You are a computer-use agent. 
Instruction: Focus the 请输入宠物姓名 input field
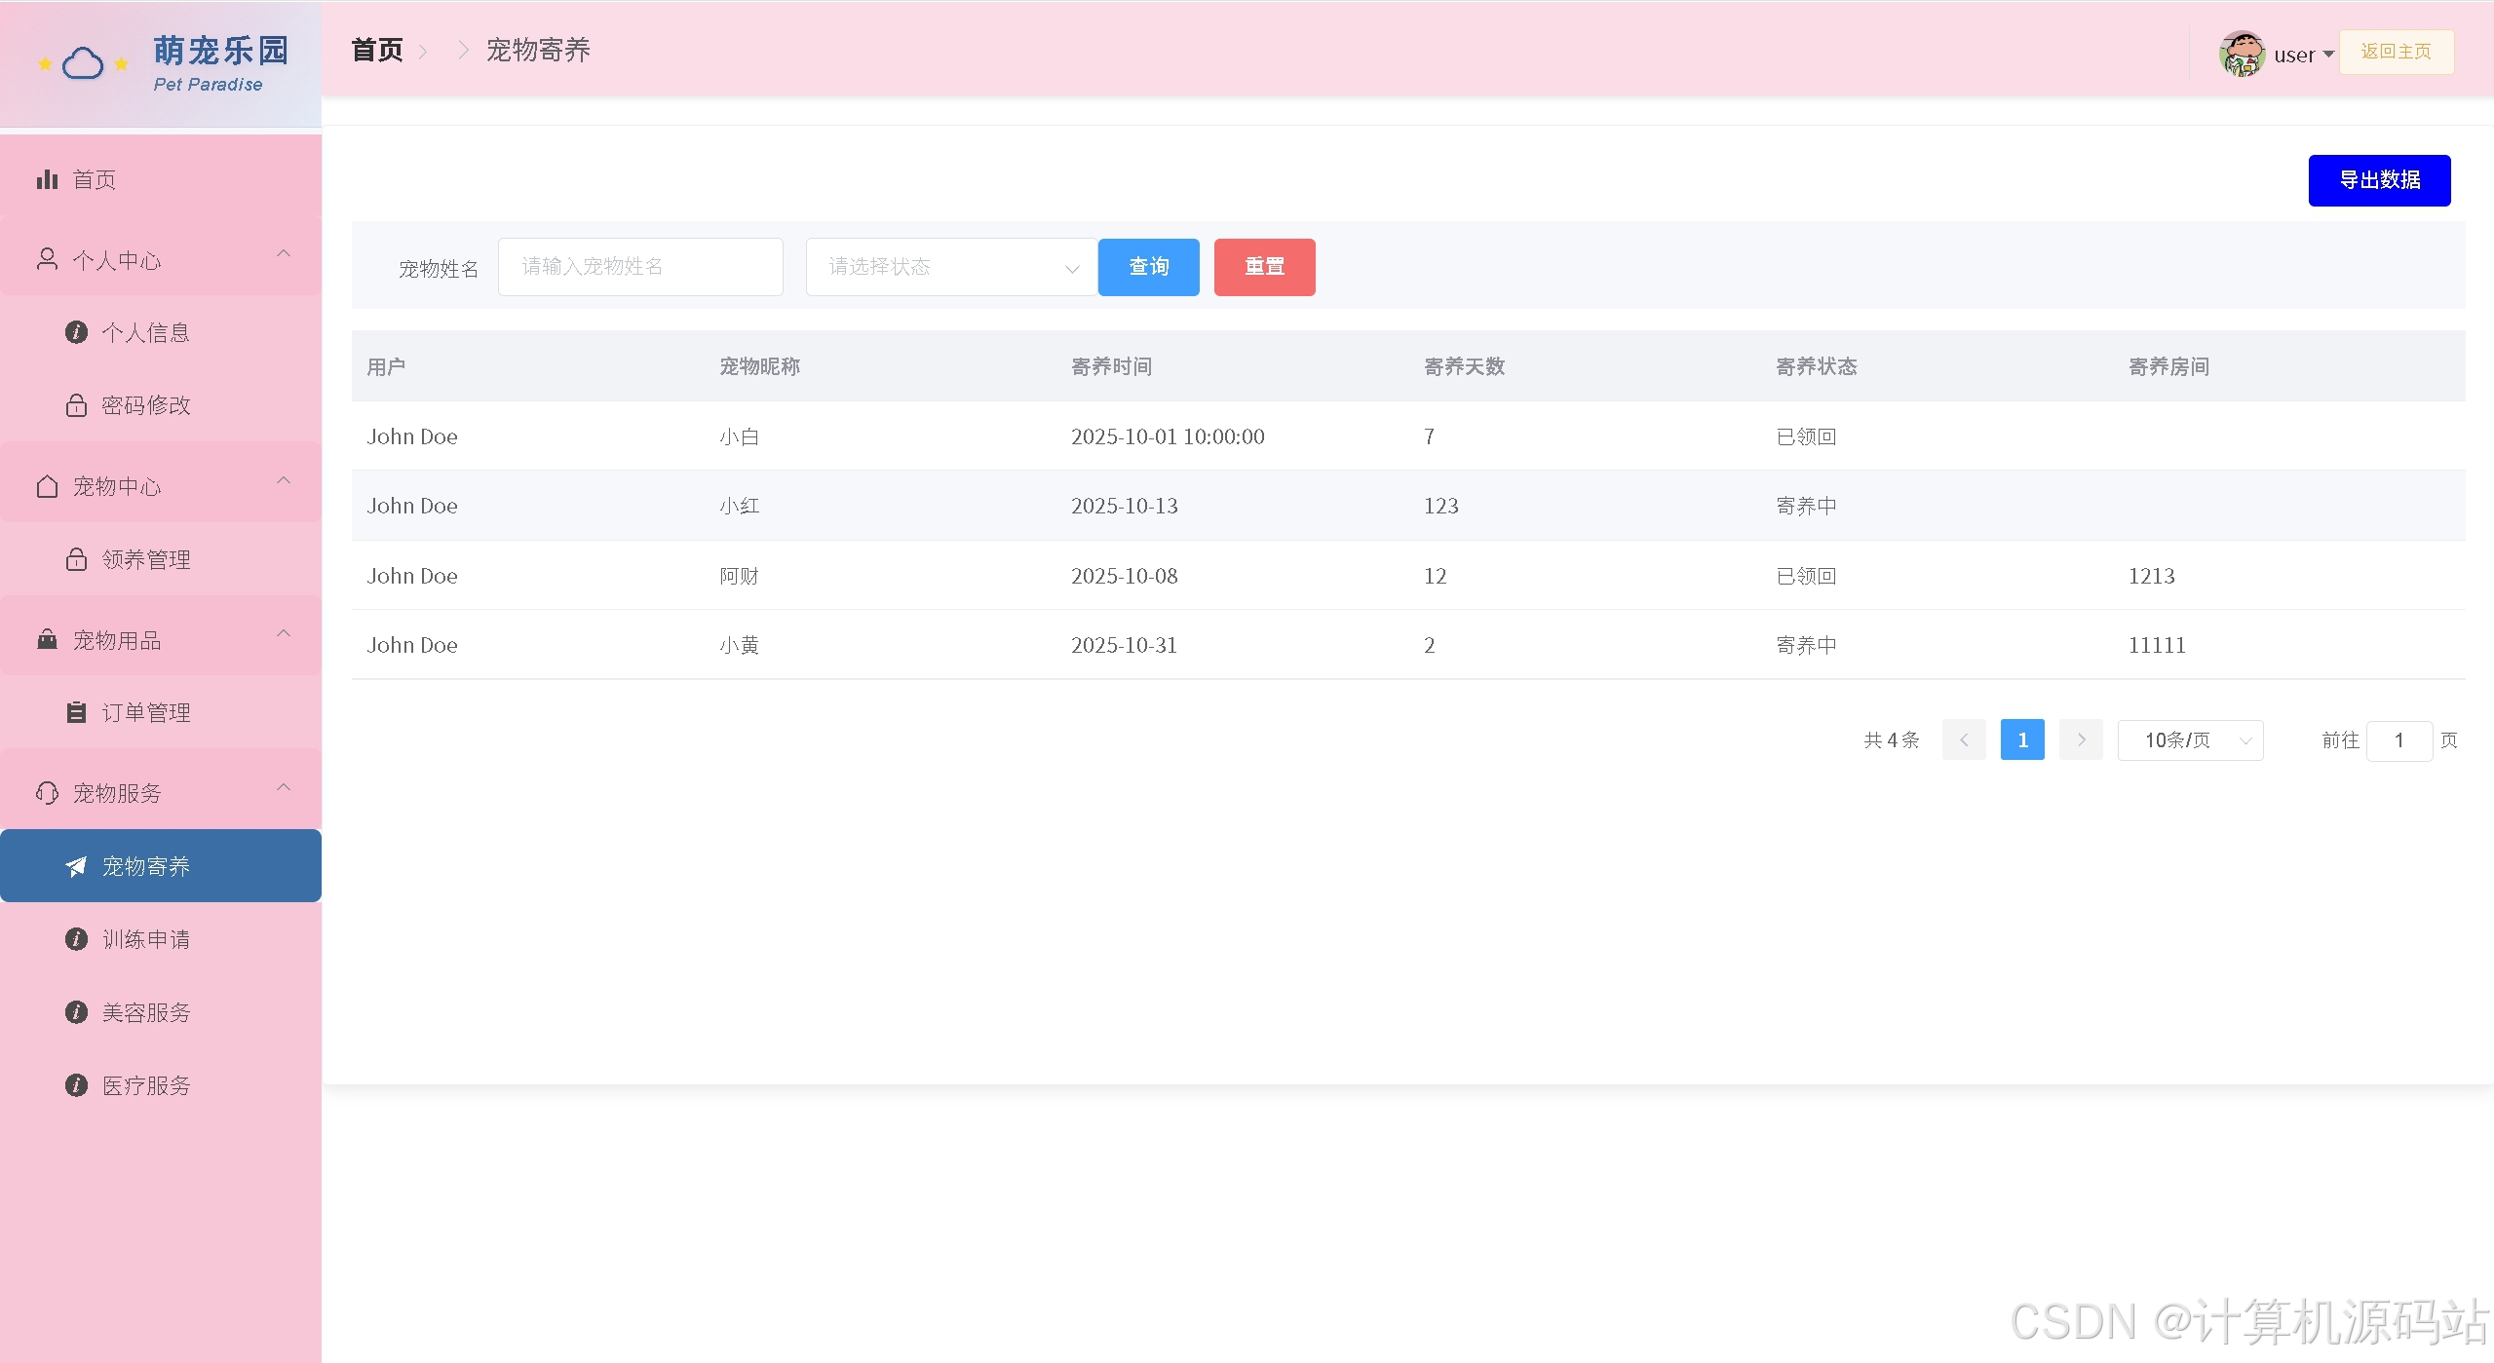pyautogui.click(x=640, y=267)
